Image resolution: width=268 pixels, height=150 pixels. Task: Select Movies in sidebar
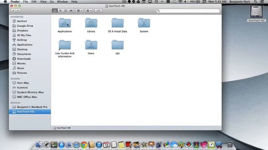(x=21, y=63)
